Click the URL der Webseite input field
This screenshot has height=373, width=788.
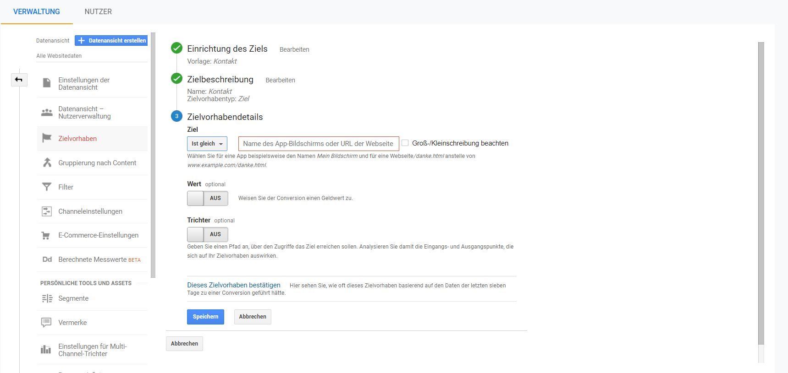[x=319, y=144]
